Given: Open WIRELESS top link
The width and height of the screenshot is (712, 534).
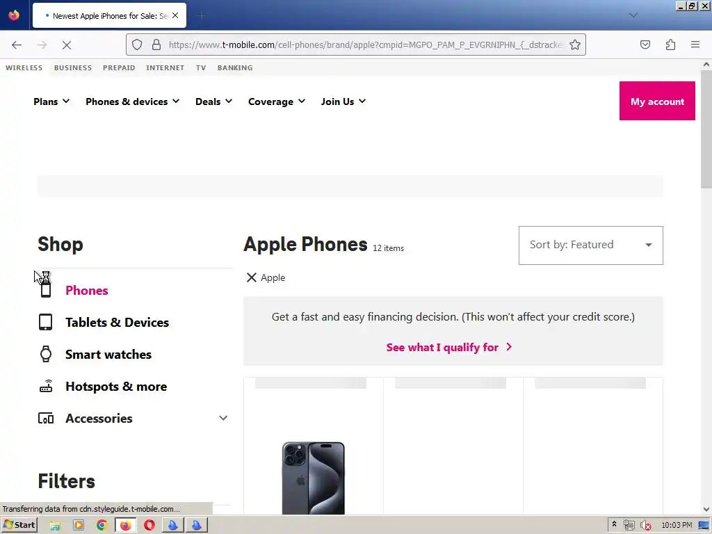Looking at the screenshot, I should click(x=24, y=67).
